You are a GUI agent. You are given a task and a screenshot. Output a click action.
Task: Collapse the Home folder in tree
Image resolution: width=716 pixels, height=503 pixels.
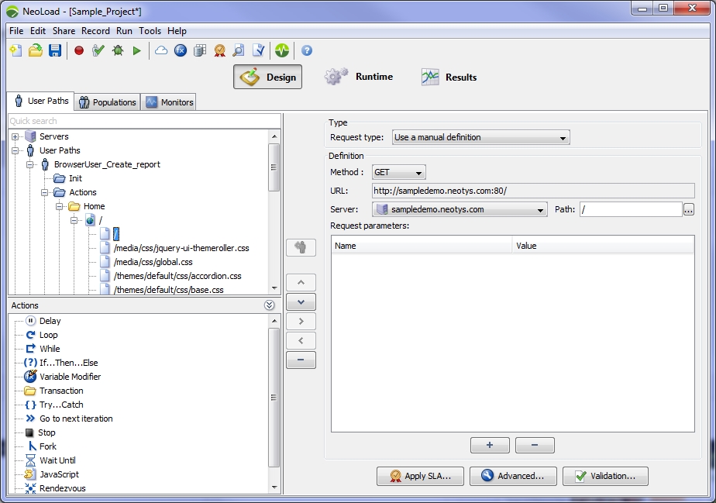pos(60,206)
